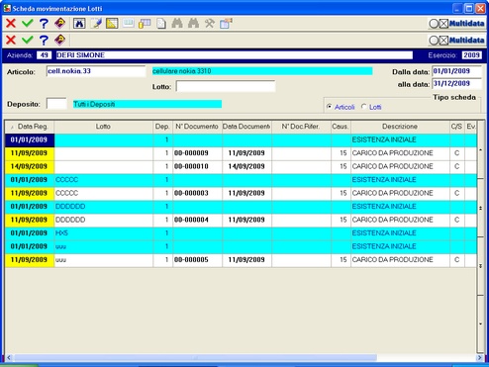Click the blue question mark icon in top toolbar
The height and width of the screenshot is (367, 489).
pyautogui.click(x=44, y=24)
